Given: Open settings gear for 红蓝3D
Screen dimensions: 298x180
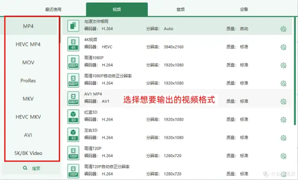Looking at the screenshot, I should [x=283, y=120].
